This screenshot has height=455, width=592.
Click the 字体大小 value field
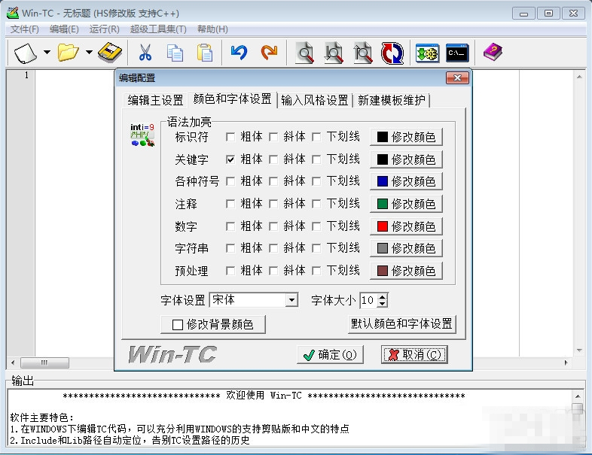(369, 300)
